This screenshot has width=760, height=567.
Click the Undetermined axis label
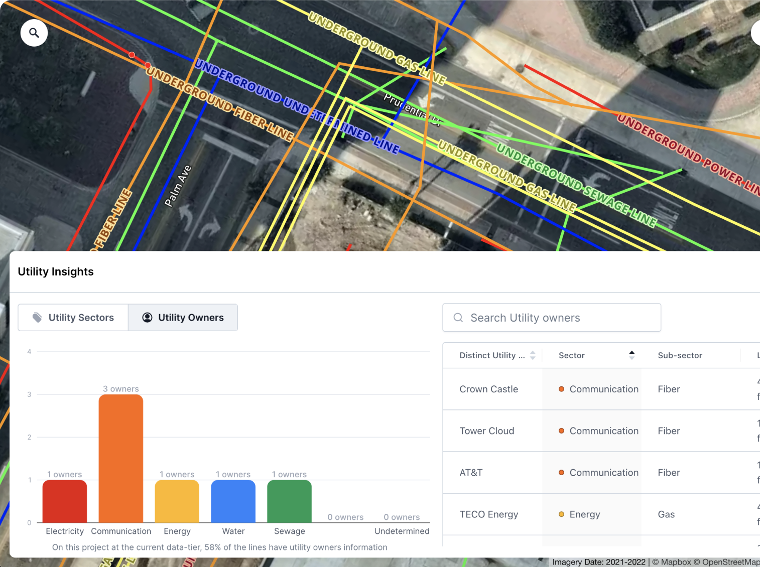click(402, 531)
